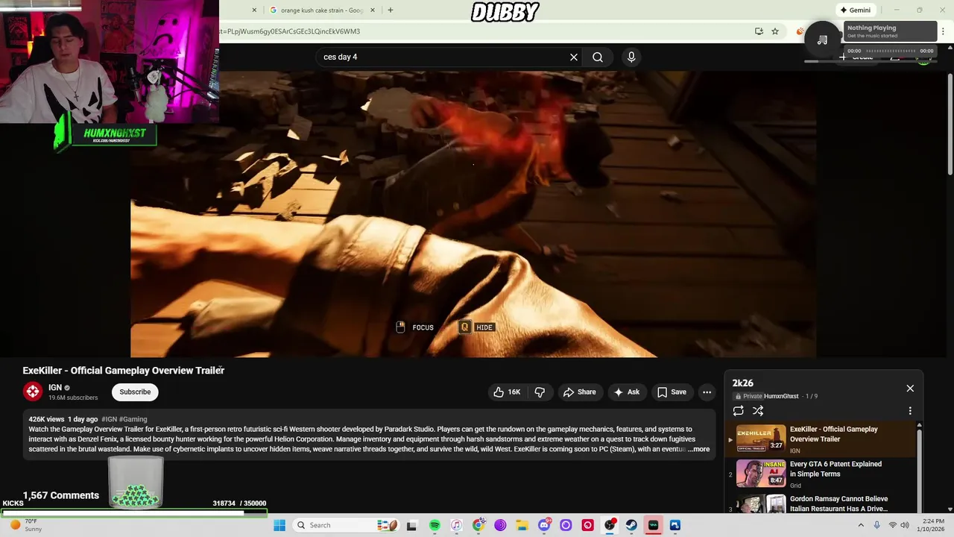The width and height of the screenshot is (954, 537).
Task: Open the Ask AI button
Action: click(626, 392)
